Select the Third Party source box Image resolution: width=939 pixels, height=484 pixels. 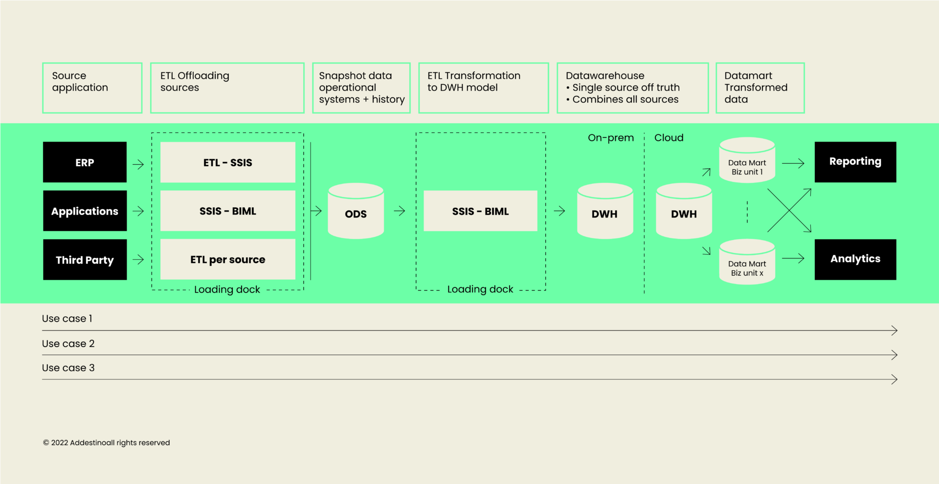coord(85,260)
